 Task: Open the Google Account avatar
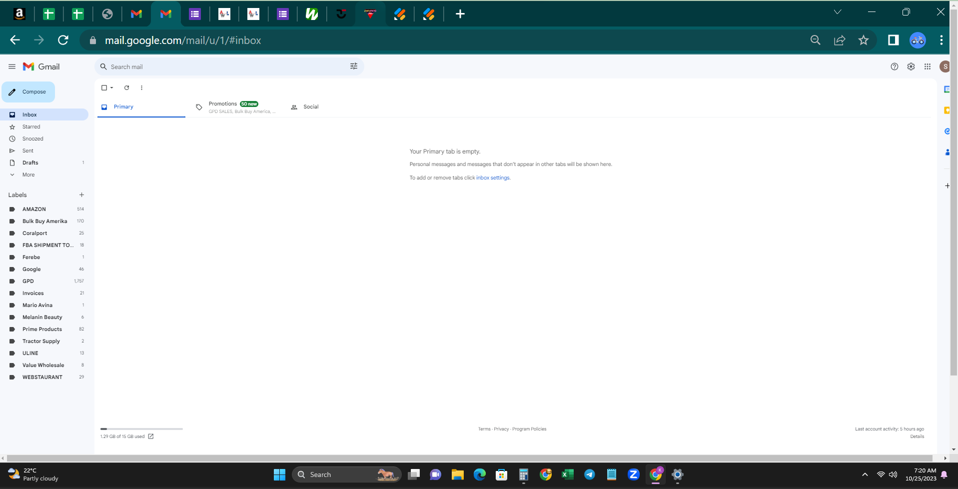tap(945, 66)
